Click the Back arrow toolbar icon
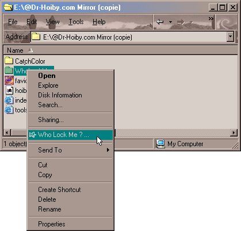241x231 pixels. click(x=160, y=22)
